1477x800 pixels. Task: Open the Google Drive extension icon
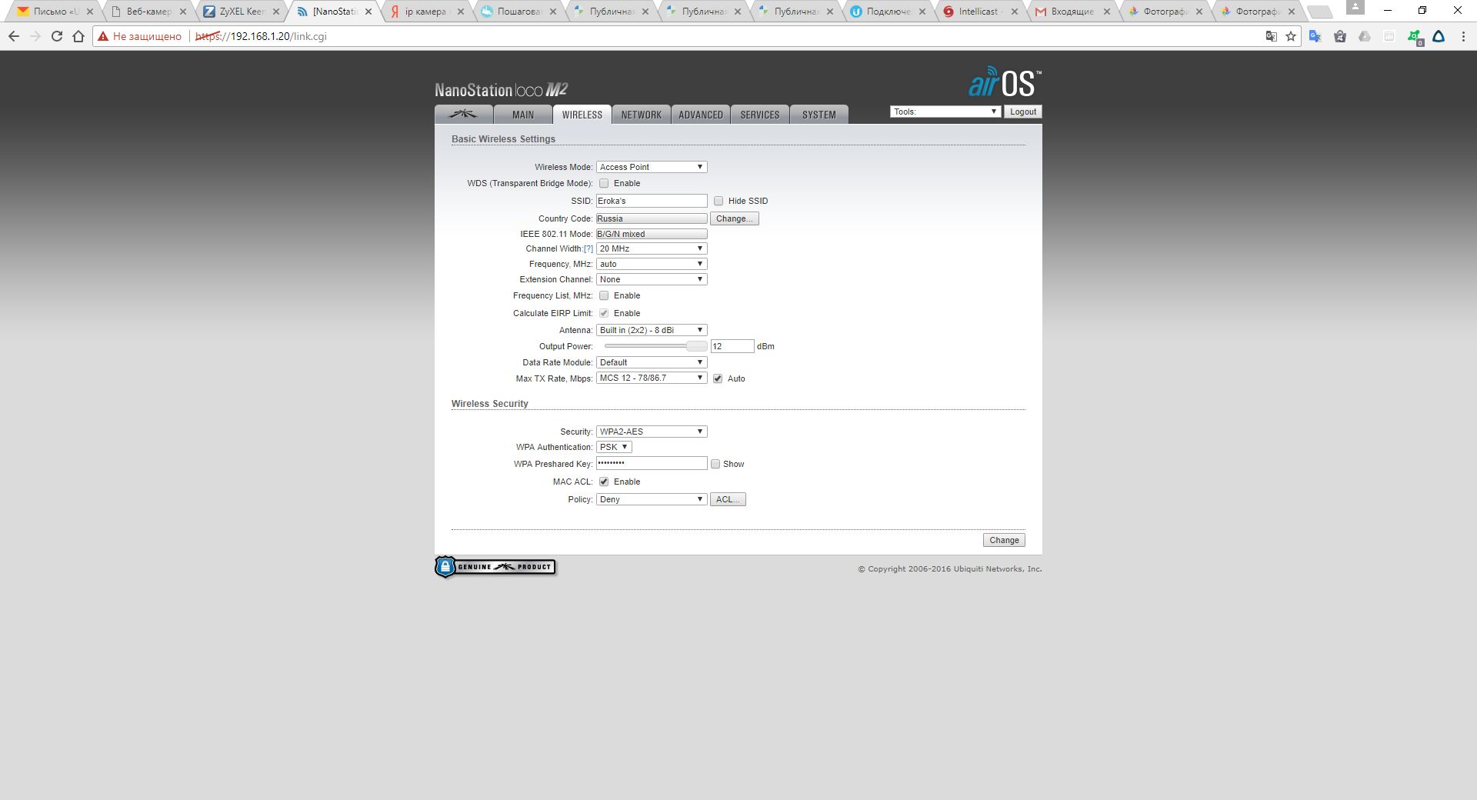click(1365, 36)
